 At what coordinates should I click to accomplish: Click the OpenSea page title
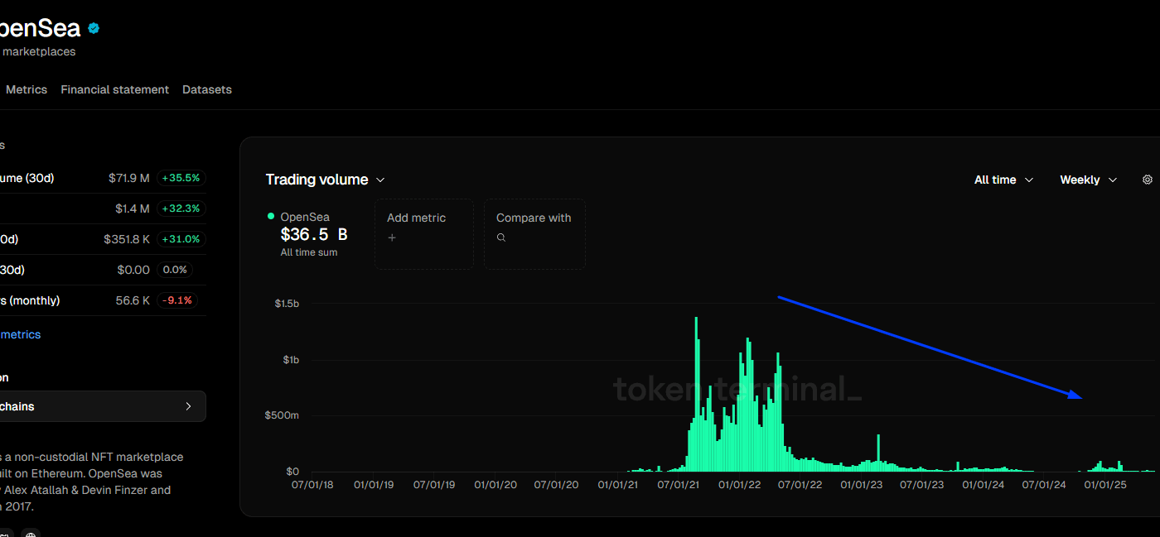point(40,28)
